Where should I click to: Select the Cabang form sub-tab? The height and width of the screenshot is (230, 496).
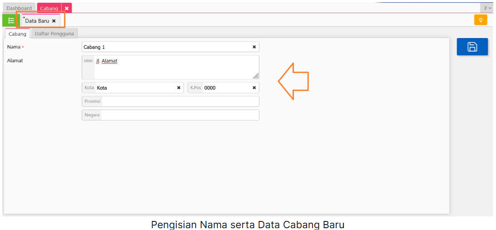[17, 34]
